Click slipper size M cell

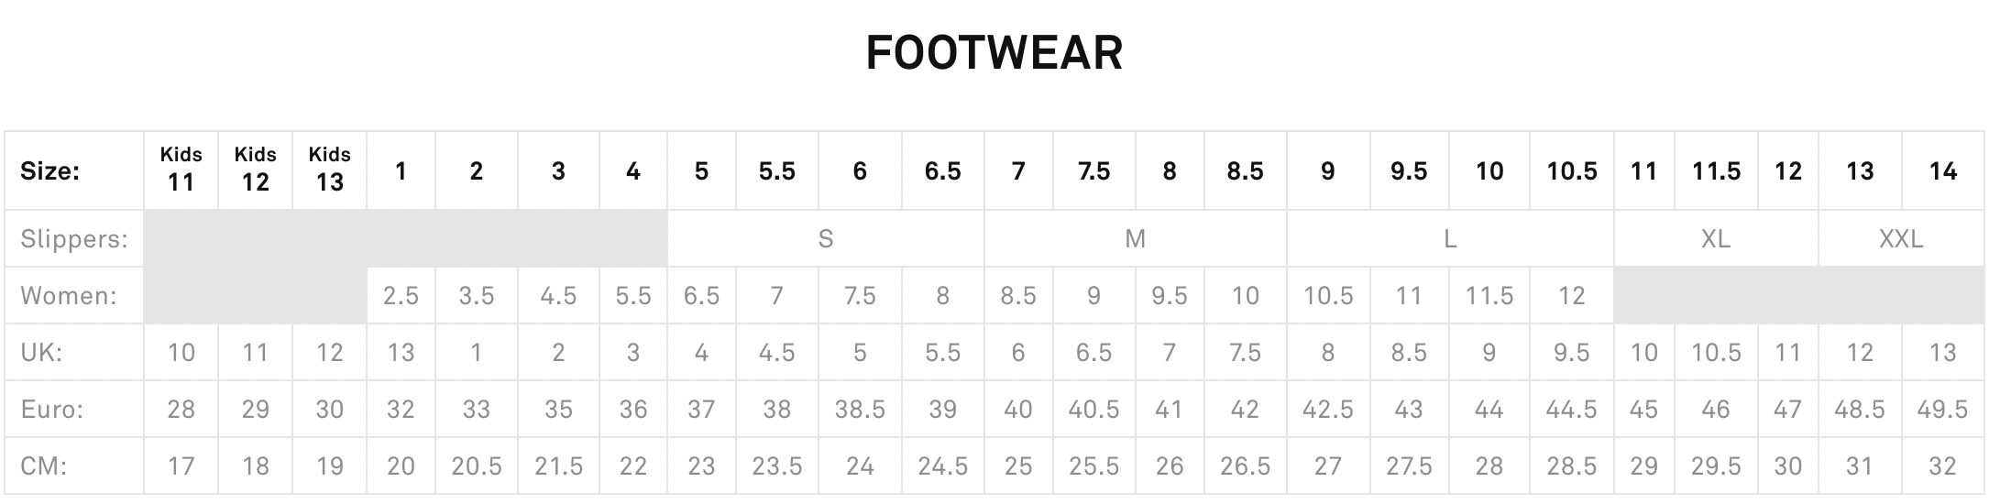tap(1135, 239)
